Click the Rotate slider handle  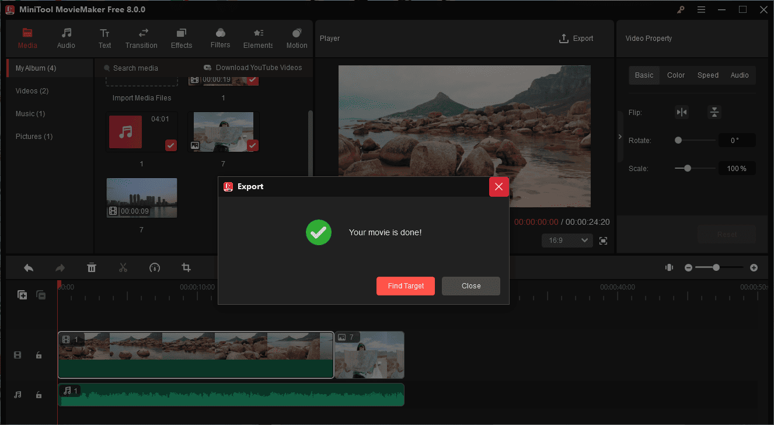click(678, 140)
